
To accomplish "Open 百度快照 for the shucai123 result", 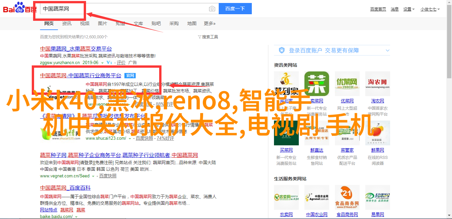I will click(145, 138).
